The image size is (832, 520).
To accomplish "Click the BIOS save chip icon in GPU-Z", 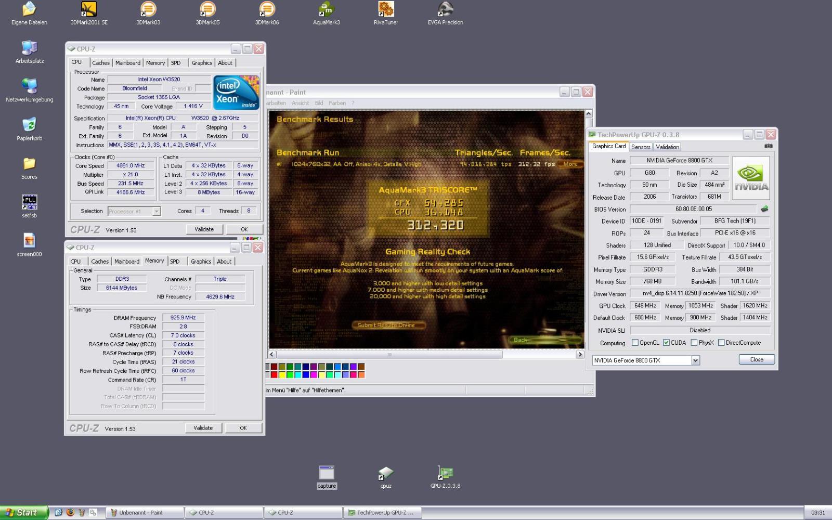I will [x=764, y=209].
